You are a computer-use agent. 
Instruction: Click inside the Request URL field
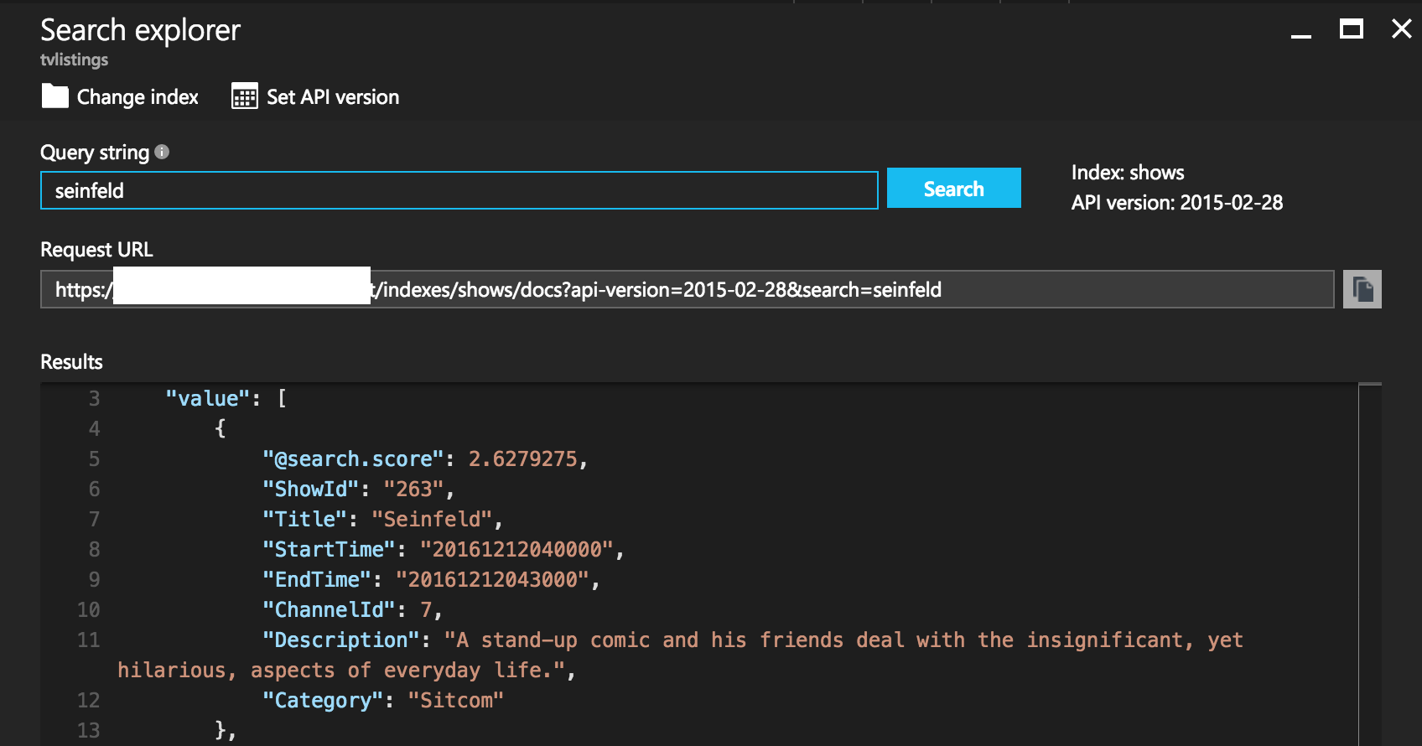(688, 289)
